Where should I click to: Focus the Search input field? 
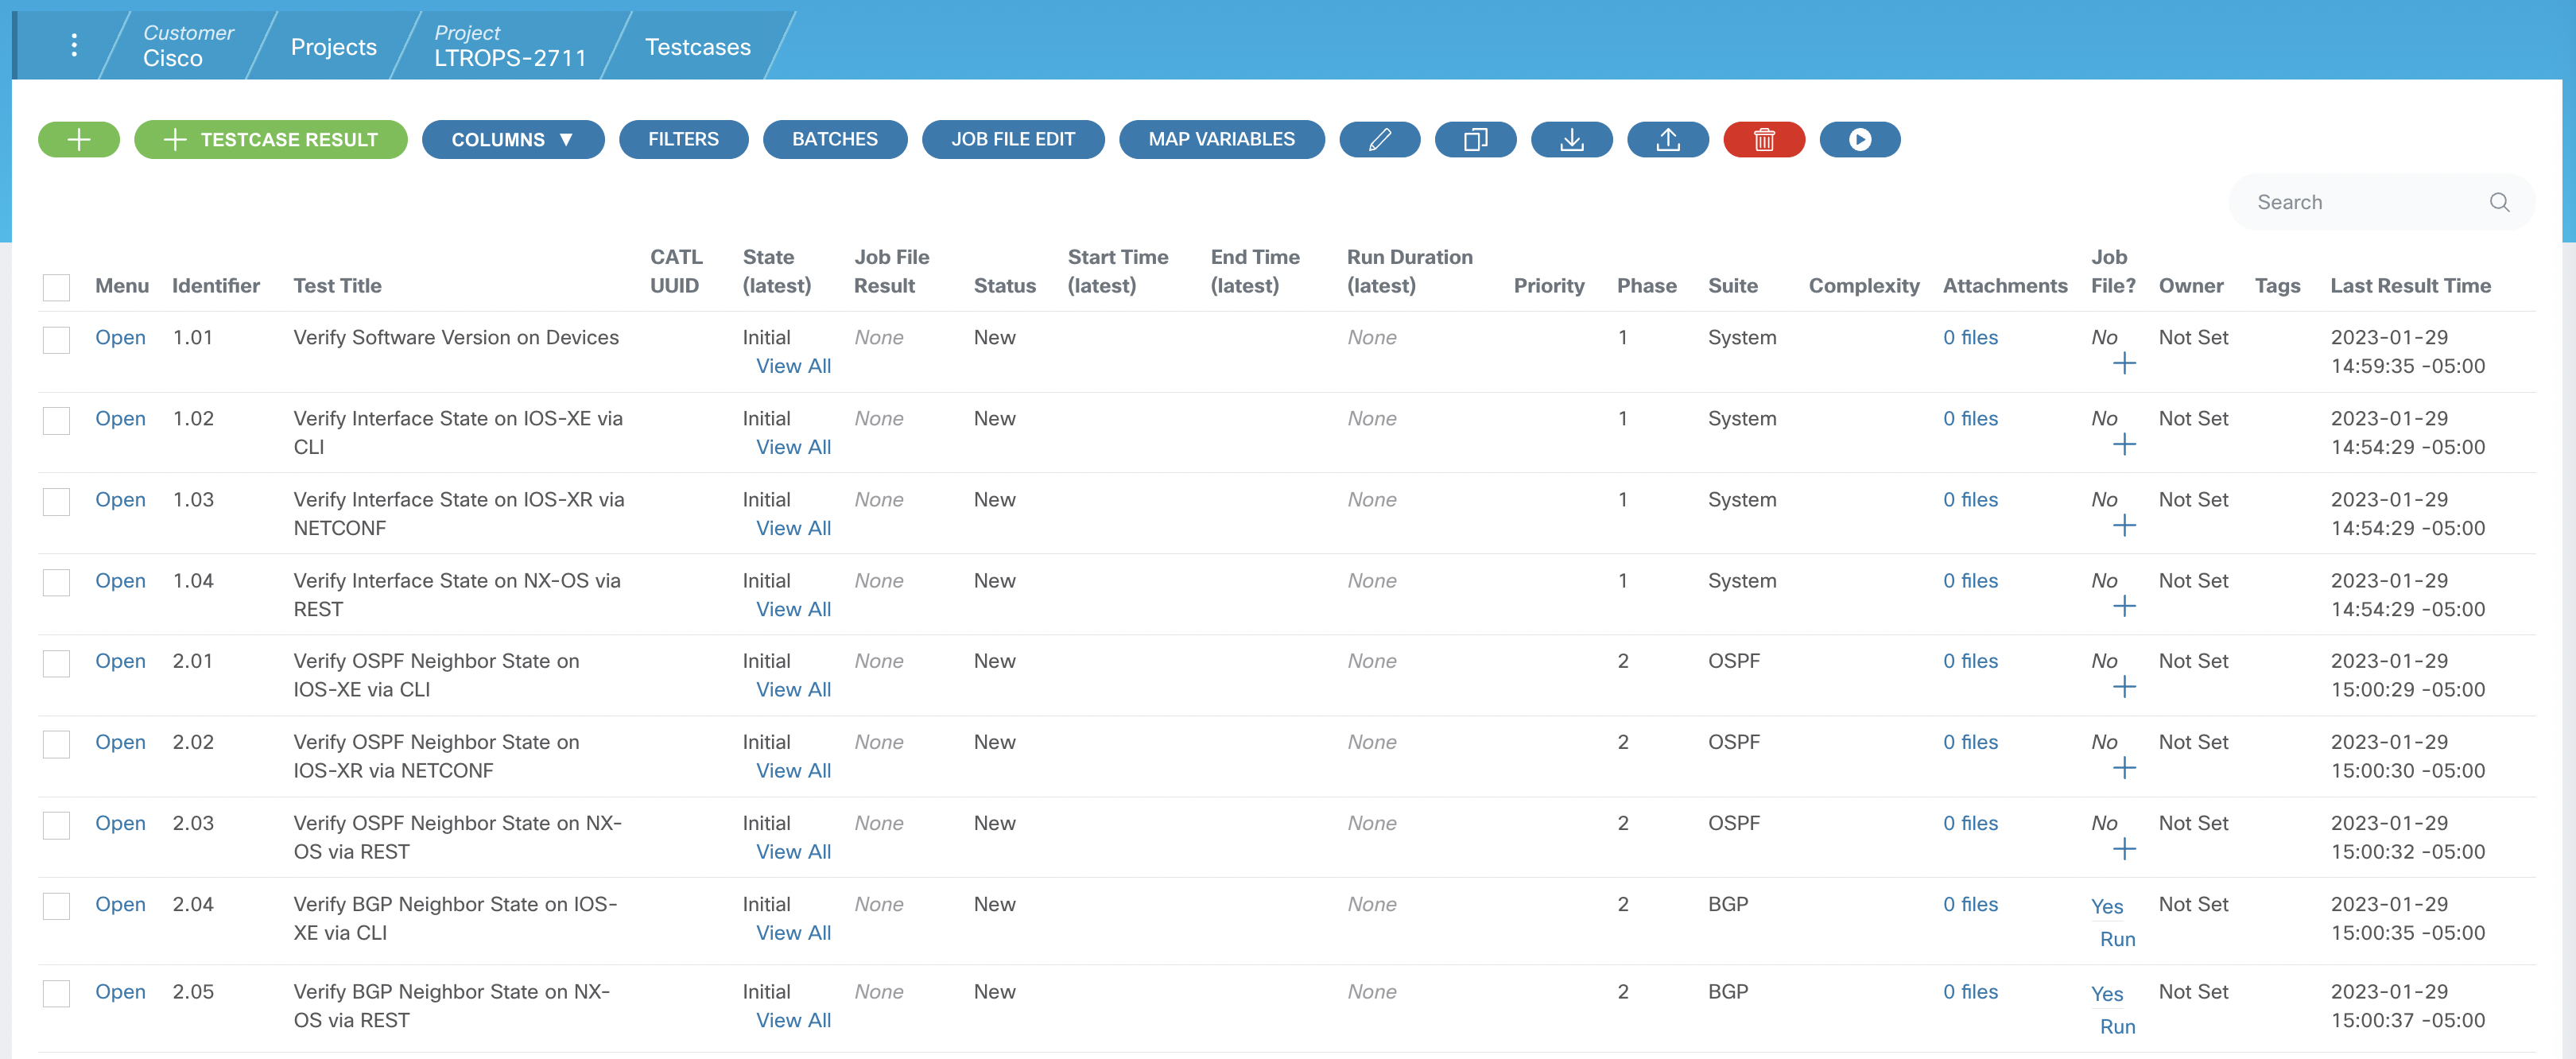pos(2365,203)
